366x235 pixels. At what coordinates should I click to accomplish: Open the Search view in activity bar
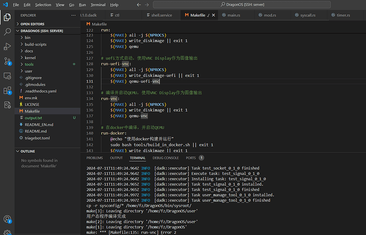(7, 32)
